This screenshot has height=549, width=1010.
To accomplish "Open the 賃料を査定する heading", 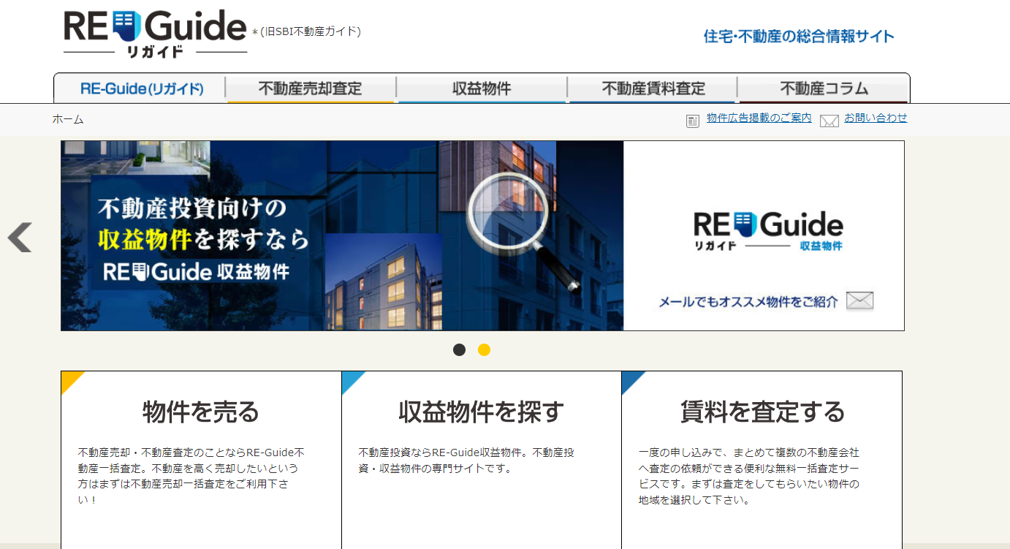I will click(x=762, y=412).
